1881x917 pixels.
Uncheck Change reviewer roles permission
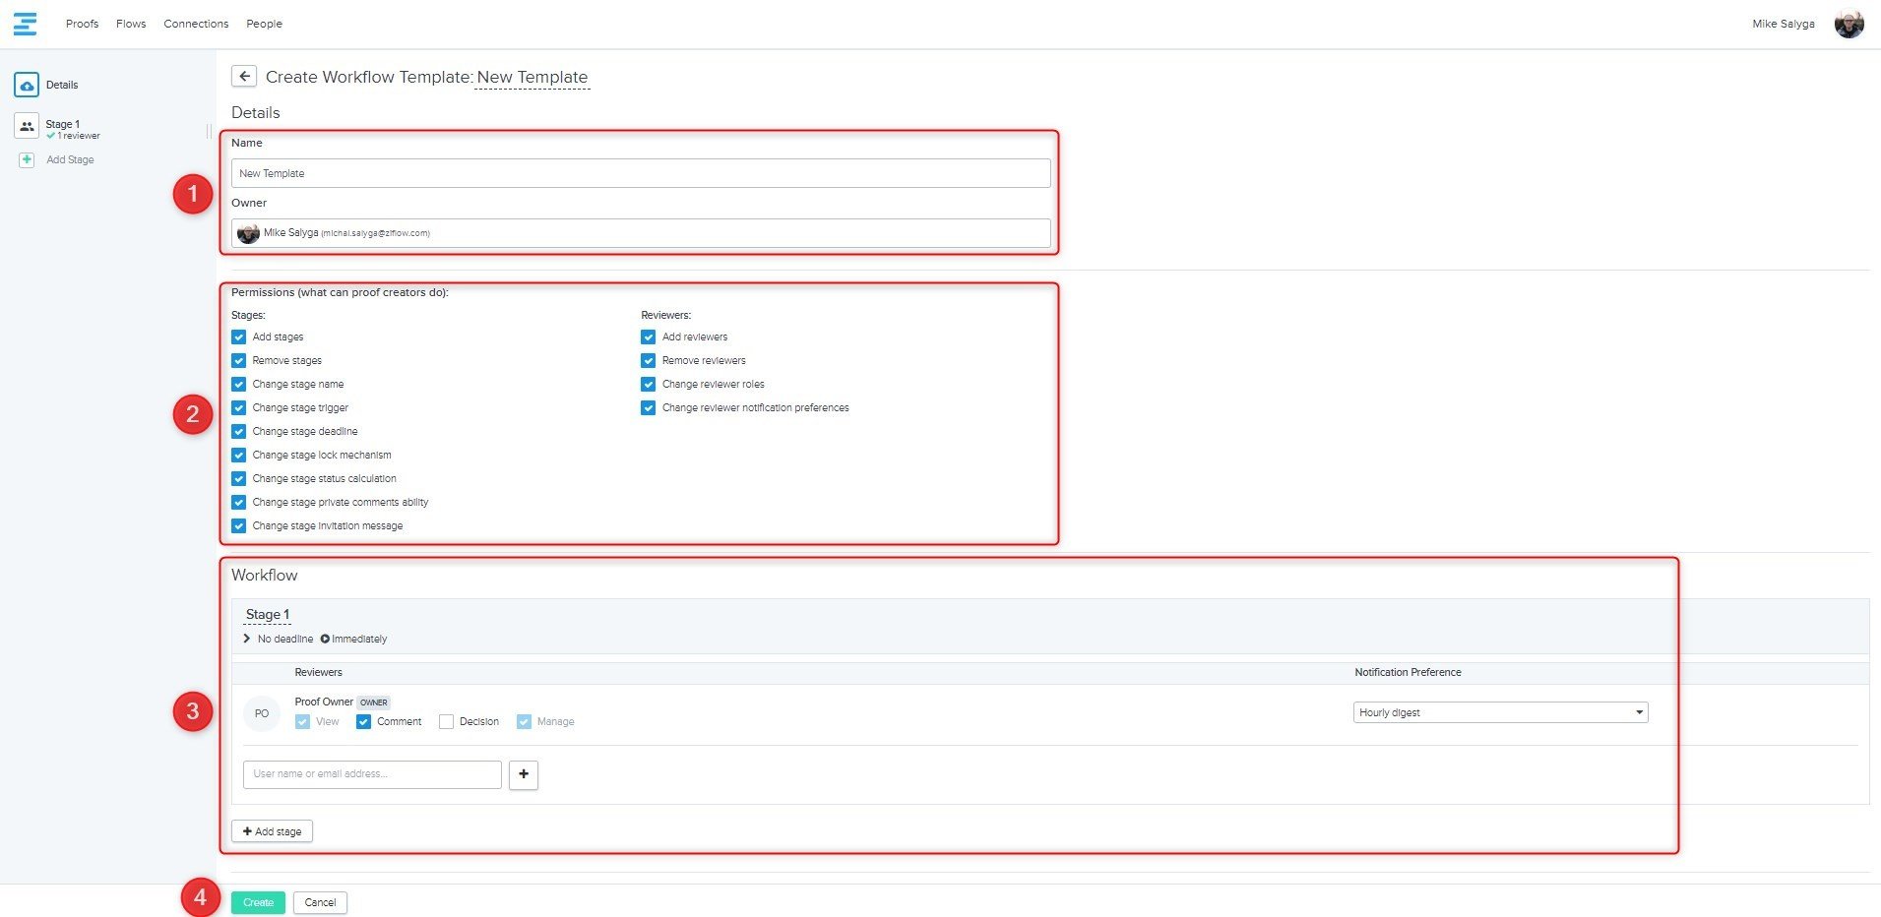649,385
